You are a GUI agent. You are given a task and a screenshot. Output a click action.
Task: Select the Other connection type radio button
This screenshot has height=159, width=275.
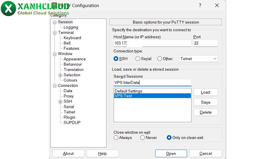(159, 59)
